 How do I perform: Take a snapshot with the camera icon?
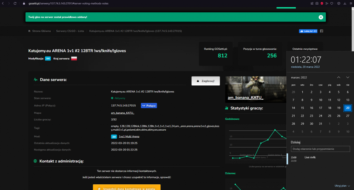tap(317, 4)
